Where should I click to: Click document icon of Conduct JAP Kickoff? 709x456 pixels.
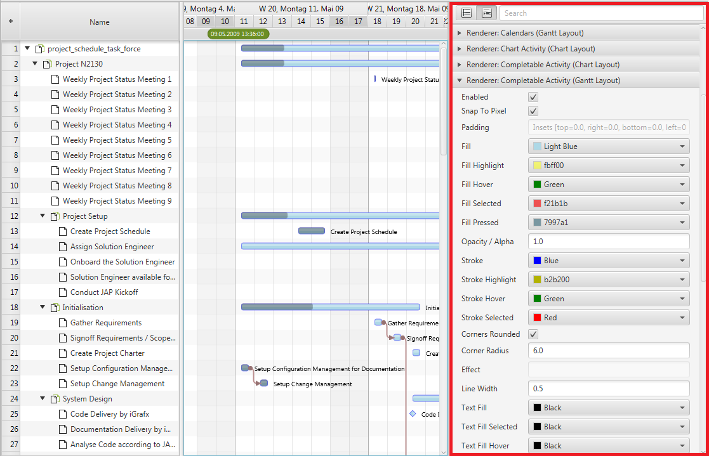click(63, 292)
